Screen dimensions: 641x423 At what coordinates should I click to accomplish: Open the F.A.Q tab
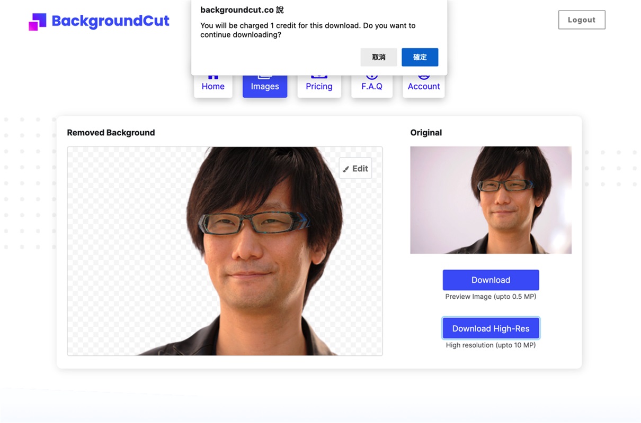pos(371,86)
